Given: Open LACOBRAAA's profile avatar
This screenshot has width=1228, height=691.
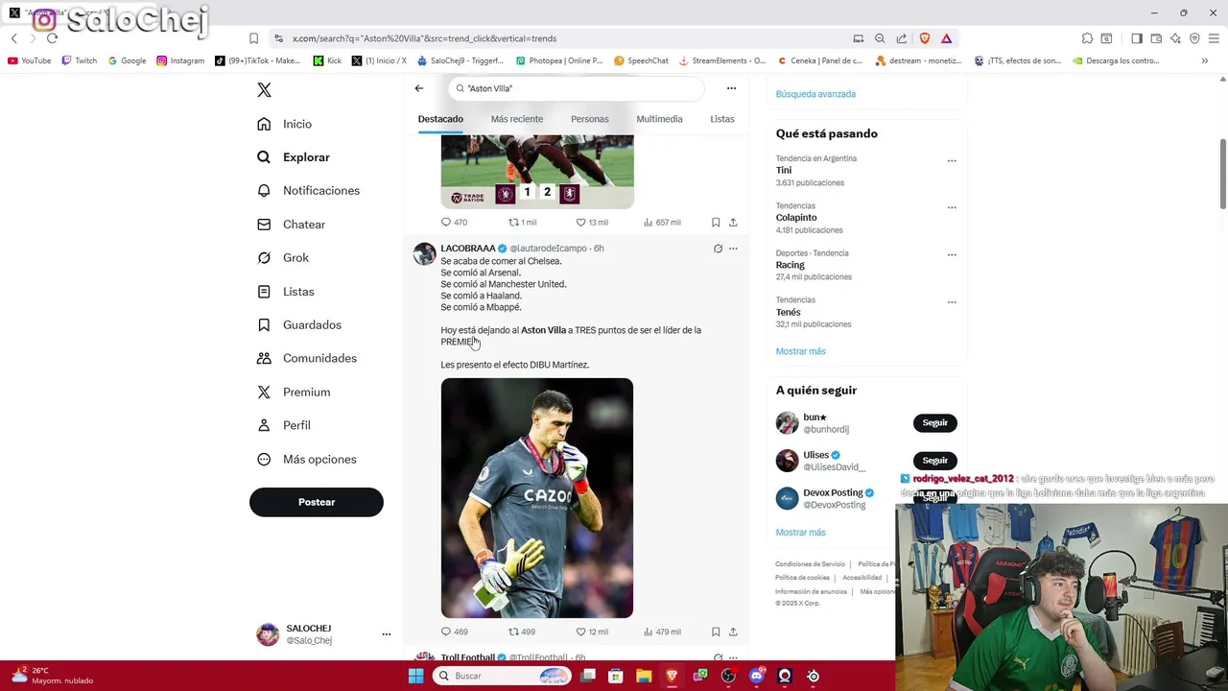Looking at the screenshot, I should pos(424,253).
